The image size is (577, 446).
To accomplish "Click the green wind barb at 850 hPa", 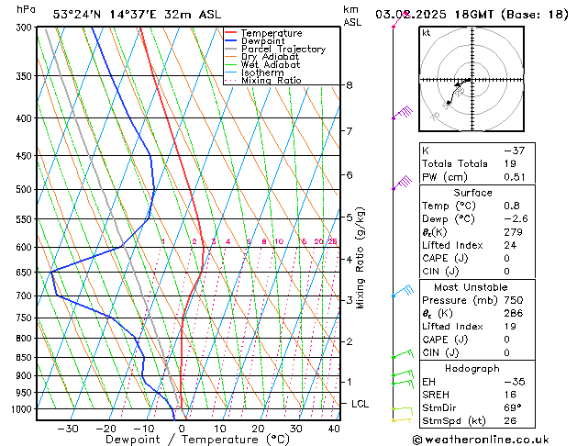I will [x=403, y=354].
